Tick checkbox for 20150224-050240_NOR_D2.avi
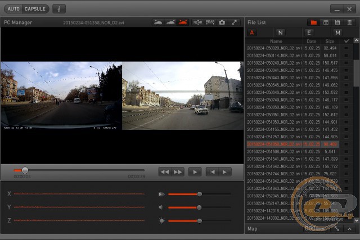The height and width of the screenshot is (240, 360). 346,63
